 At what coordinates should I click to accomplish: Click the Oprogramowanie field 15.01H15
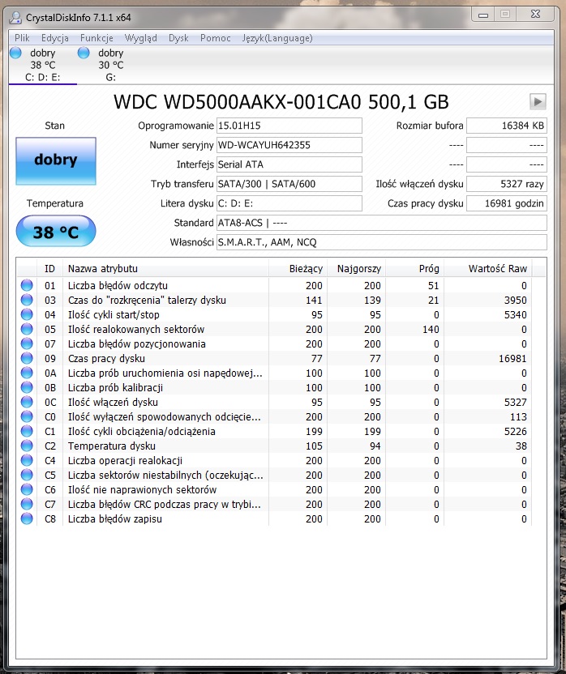[289, 126]
